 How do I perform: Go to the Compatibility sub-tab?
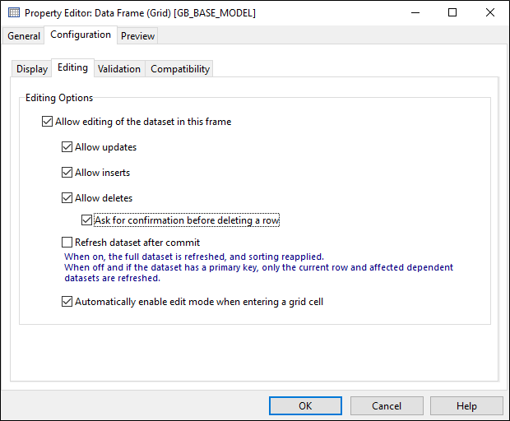click(180, 69)
